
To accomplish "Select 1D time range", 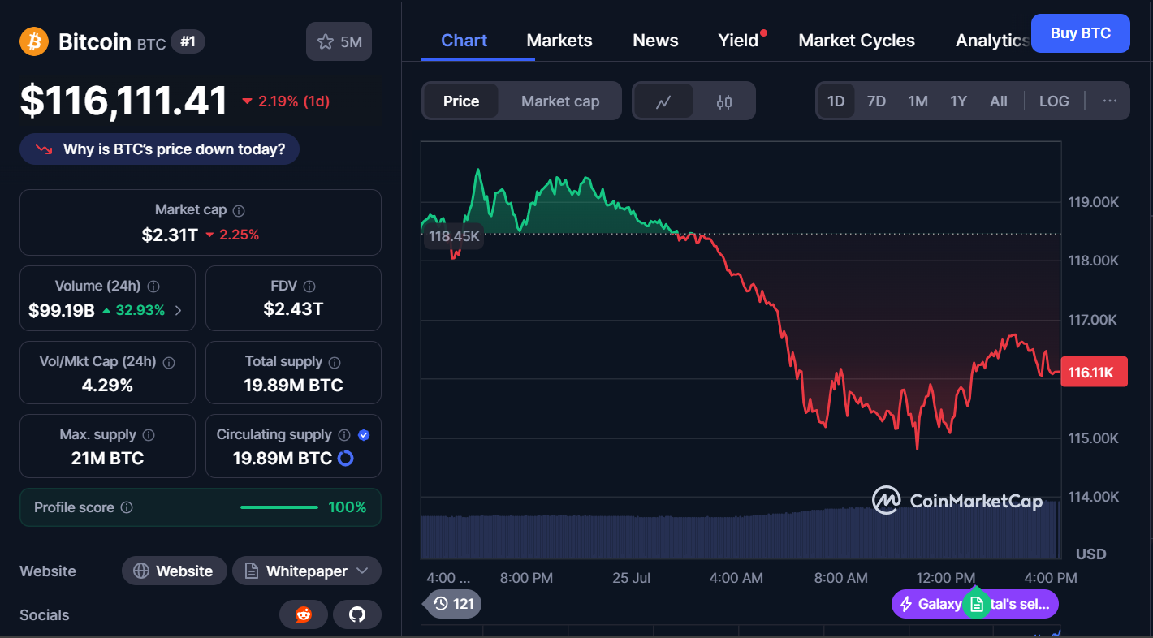I will point(836,101).
